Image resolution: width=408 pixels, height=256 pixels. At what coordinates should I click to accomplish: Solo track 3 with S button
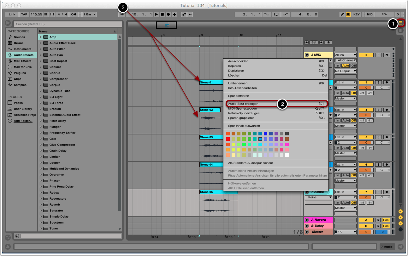pos(378,82)
